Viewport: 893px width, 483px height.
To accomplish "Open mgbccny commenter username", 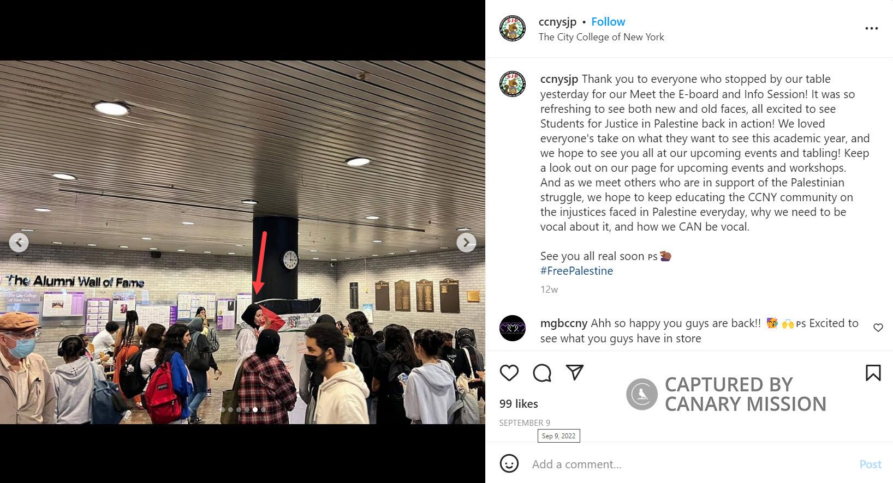I will coord(564,323).
